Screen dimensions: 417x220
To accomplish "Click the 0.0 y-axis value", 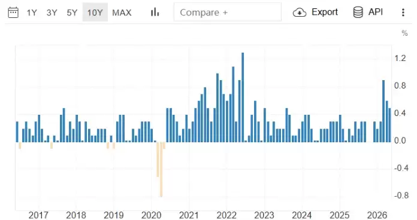I will pyautogui.click(x=400, y=140).
